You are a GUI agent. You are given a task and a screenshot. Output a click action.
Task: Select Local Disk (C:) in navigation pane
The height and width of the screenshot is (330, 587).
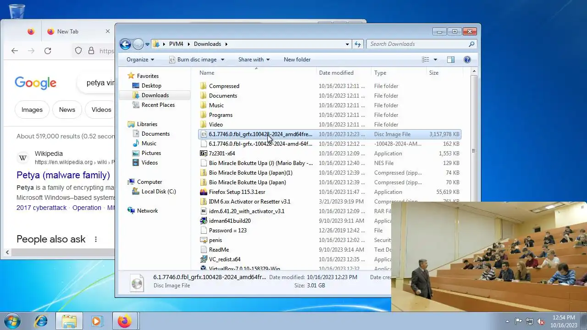click(x=159, y=192)
